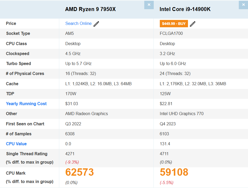Select the (-5.5%) CPU Mark difference

pos(167,183)
